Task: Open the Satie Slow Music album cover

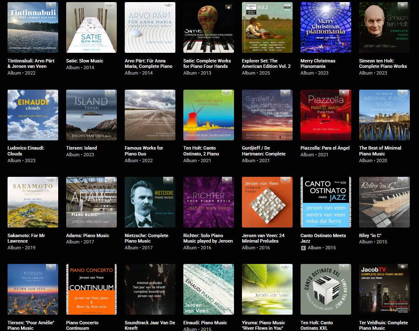Action: click(91, 27)
